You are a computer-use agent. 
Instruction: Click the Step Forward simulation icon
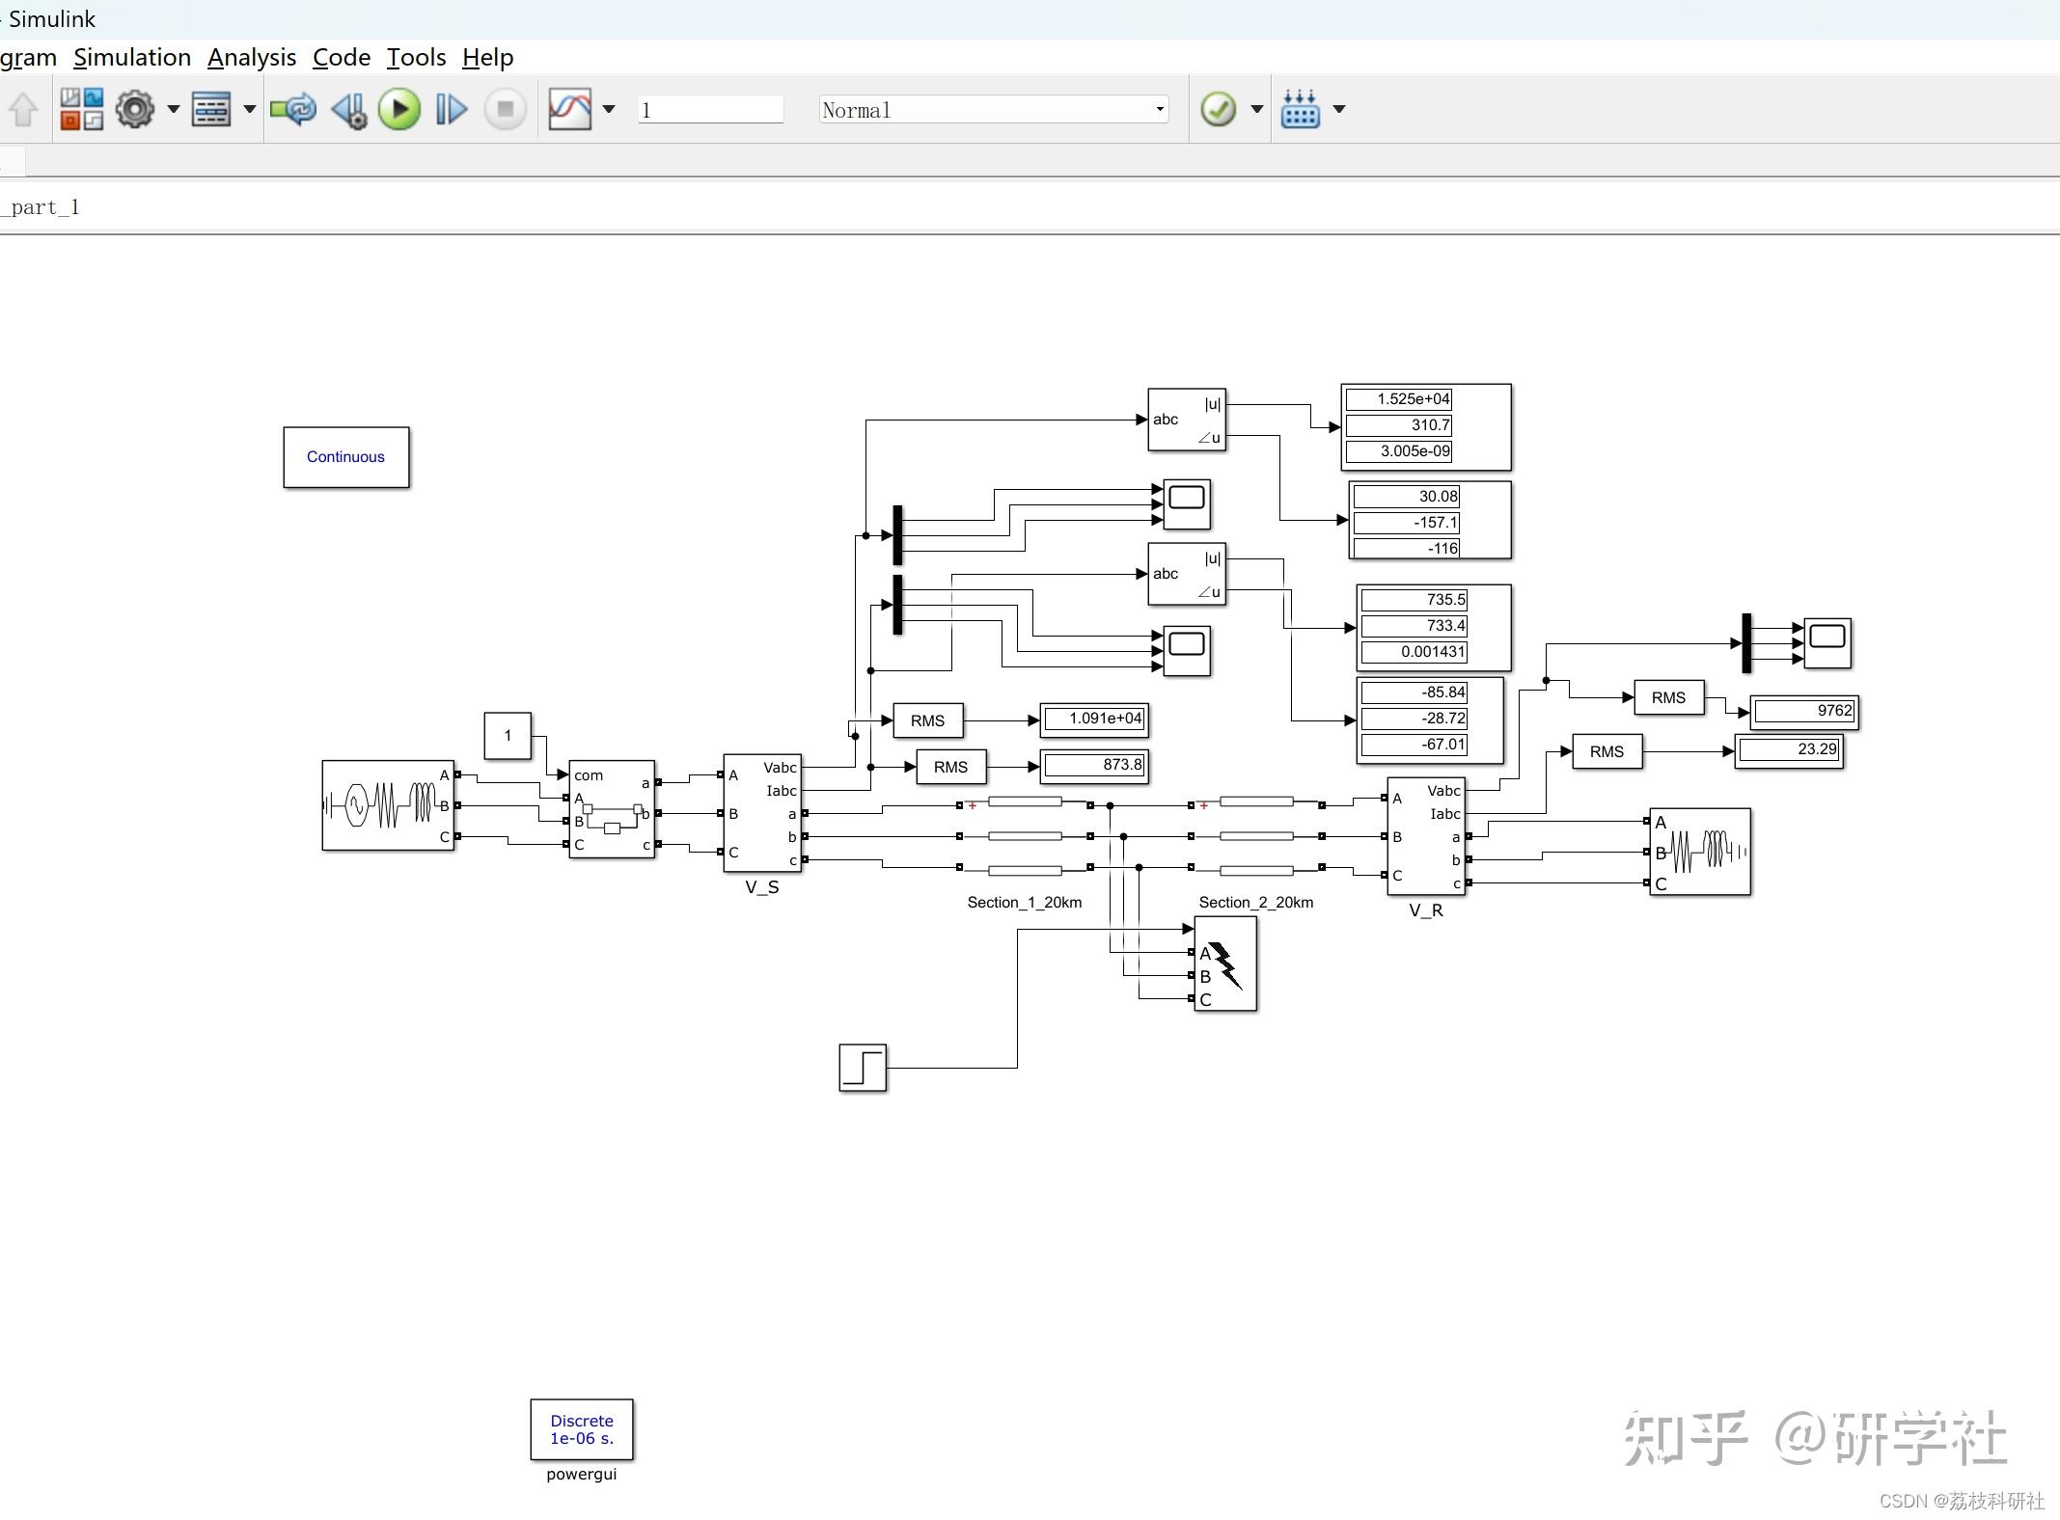click(449, 109)
